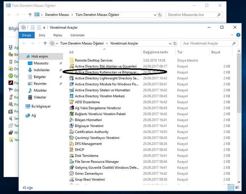Unpin Belgeler from quick access

click(x=61, y=77)
